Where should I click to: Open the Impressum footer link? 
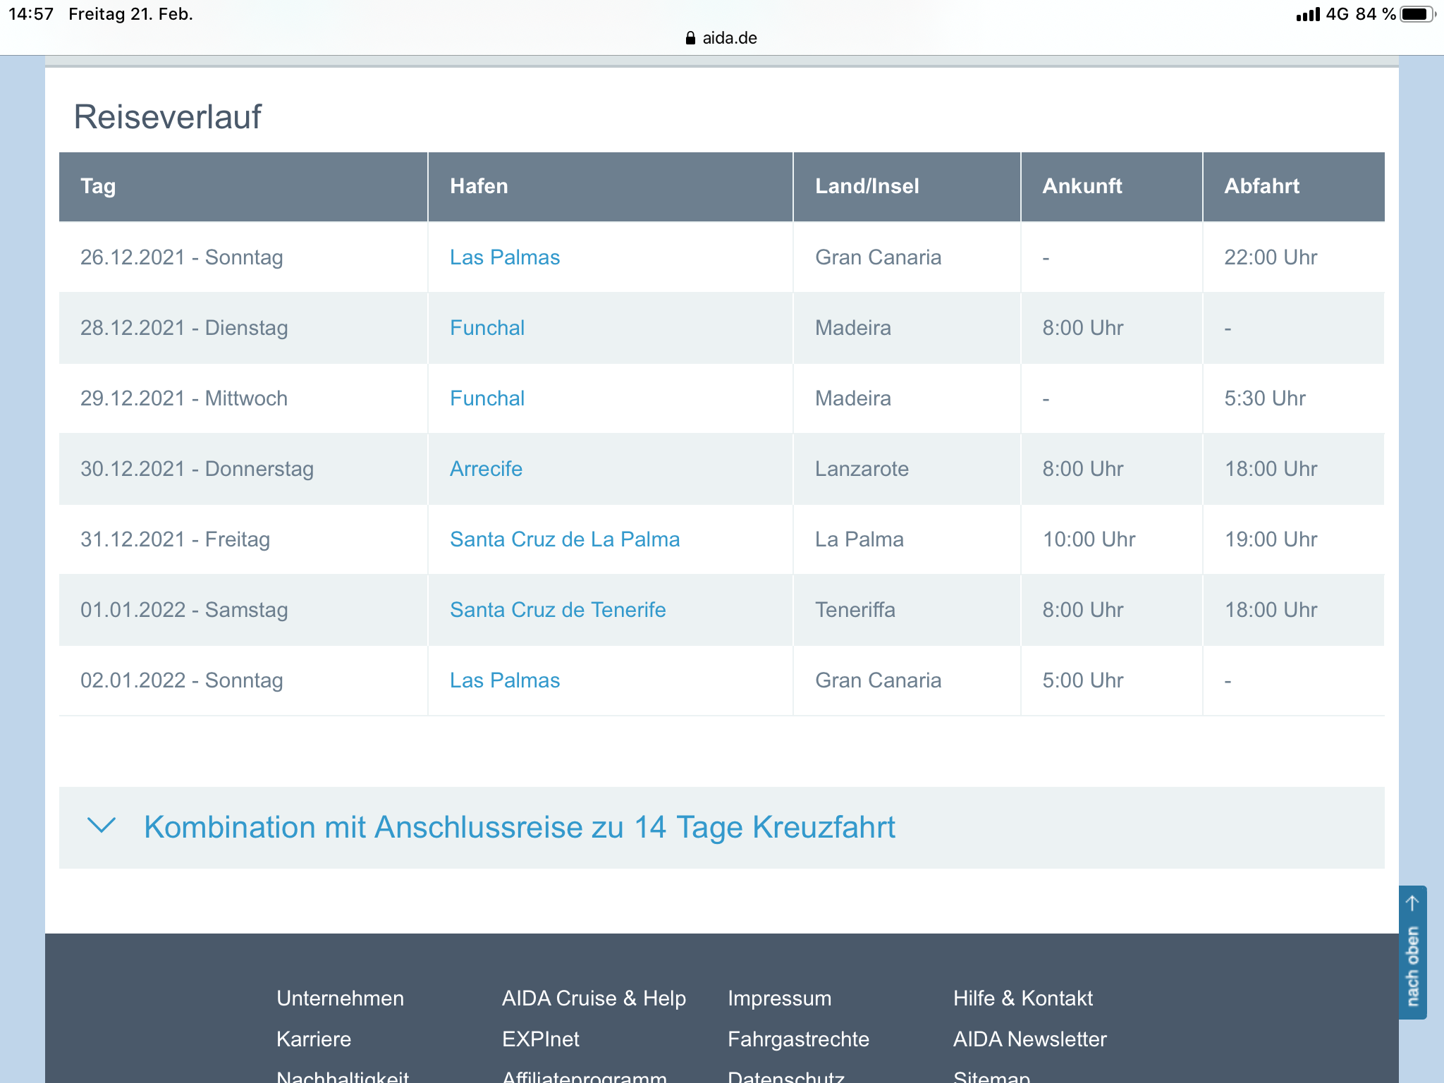click(x=779, y=998)
